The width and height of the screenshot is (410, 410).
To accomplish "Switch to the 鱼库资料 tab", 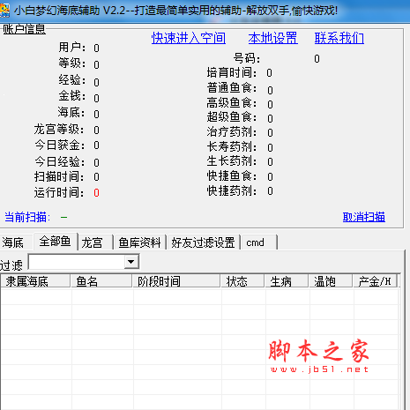I will [x=140, y=242].
